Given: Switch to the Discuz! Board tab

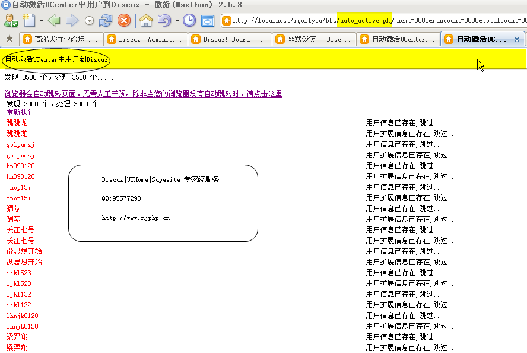Looking at the screenshot, I should click(230, 39).
